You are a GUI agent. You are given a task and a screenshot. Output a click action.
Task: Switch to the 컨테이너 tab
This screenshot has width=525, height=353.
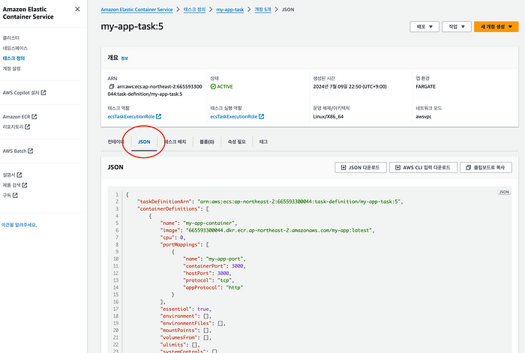click(x=115, y=142)
